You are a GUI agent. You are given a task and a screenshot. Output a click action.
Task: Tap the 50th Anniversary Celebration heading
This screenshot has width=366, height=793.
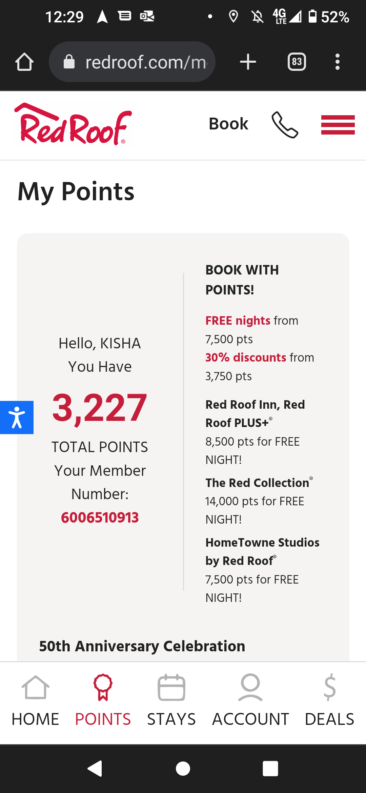(x=142, y=646)
